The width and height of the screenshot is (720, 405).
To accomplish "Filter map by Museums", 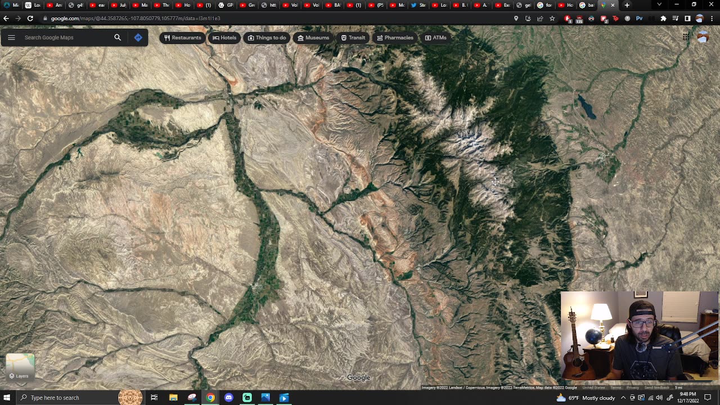I will tap(313, 38).
